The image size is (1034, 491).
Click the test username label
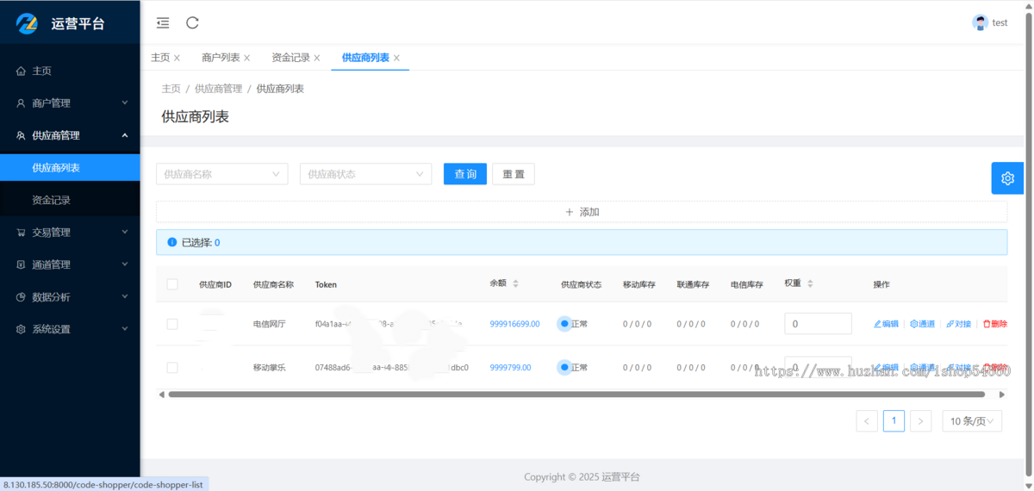[1000, 23]
